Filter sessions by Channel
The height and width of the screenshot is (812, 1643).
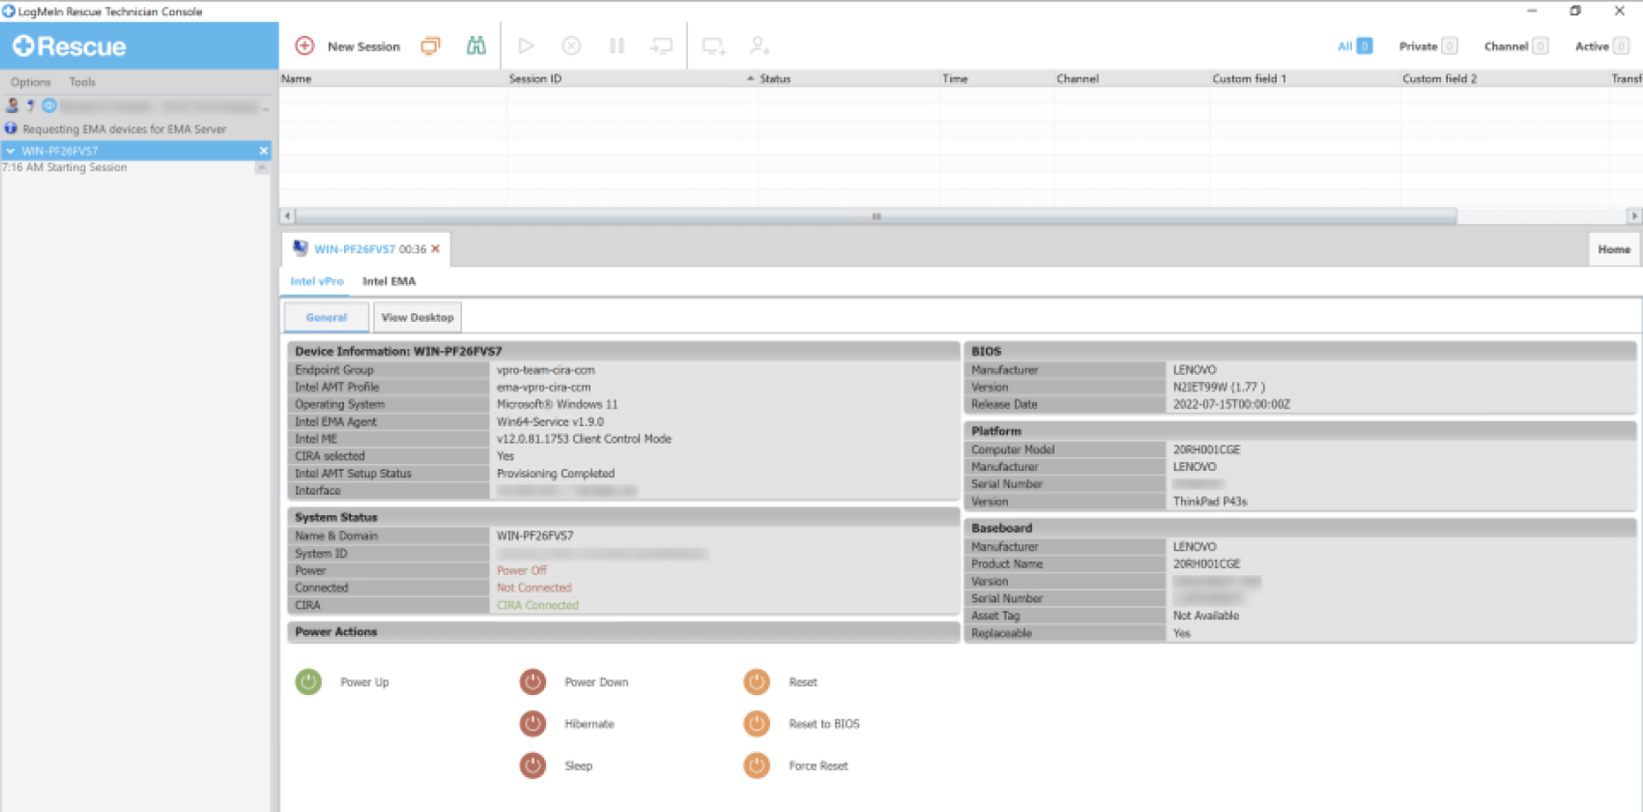click(1515, 45)
